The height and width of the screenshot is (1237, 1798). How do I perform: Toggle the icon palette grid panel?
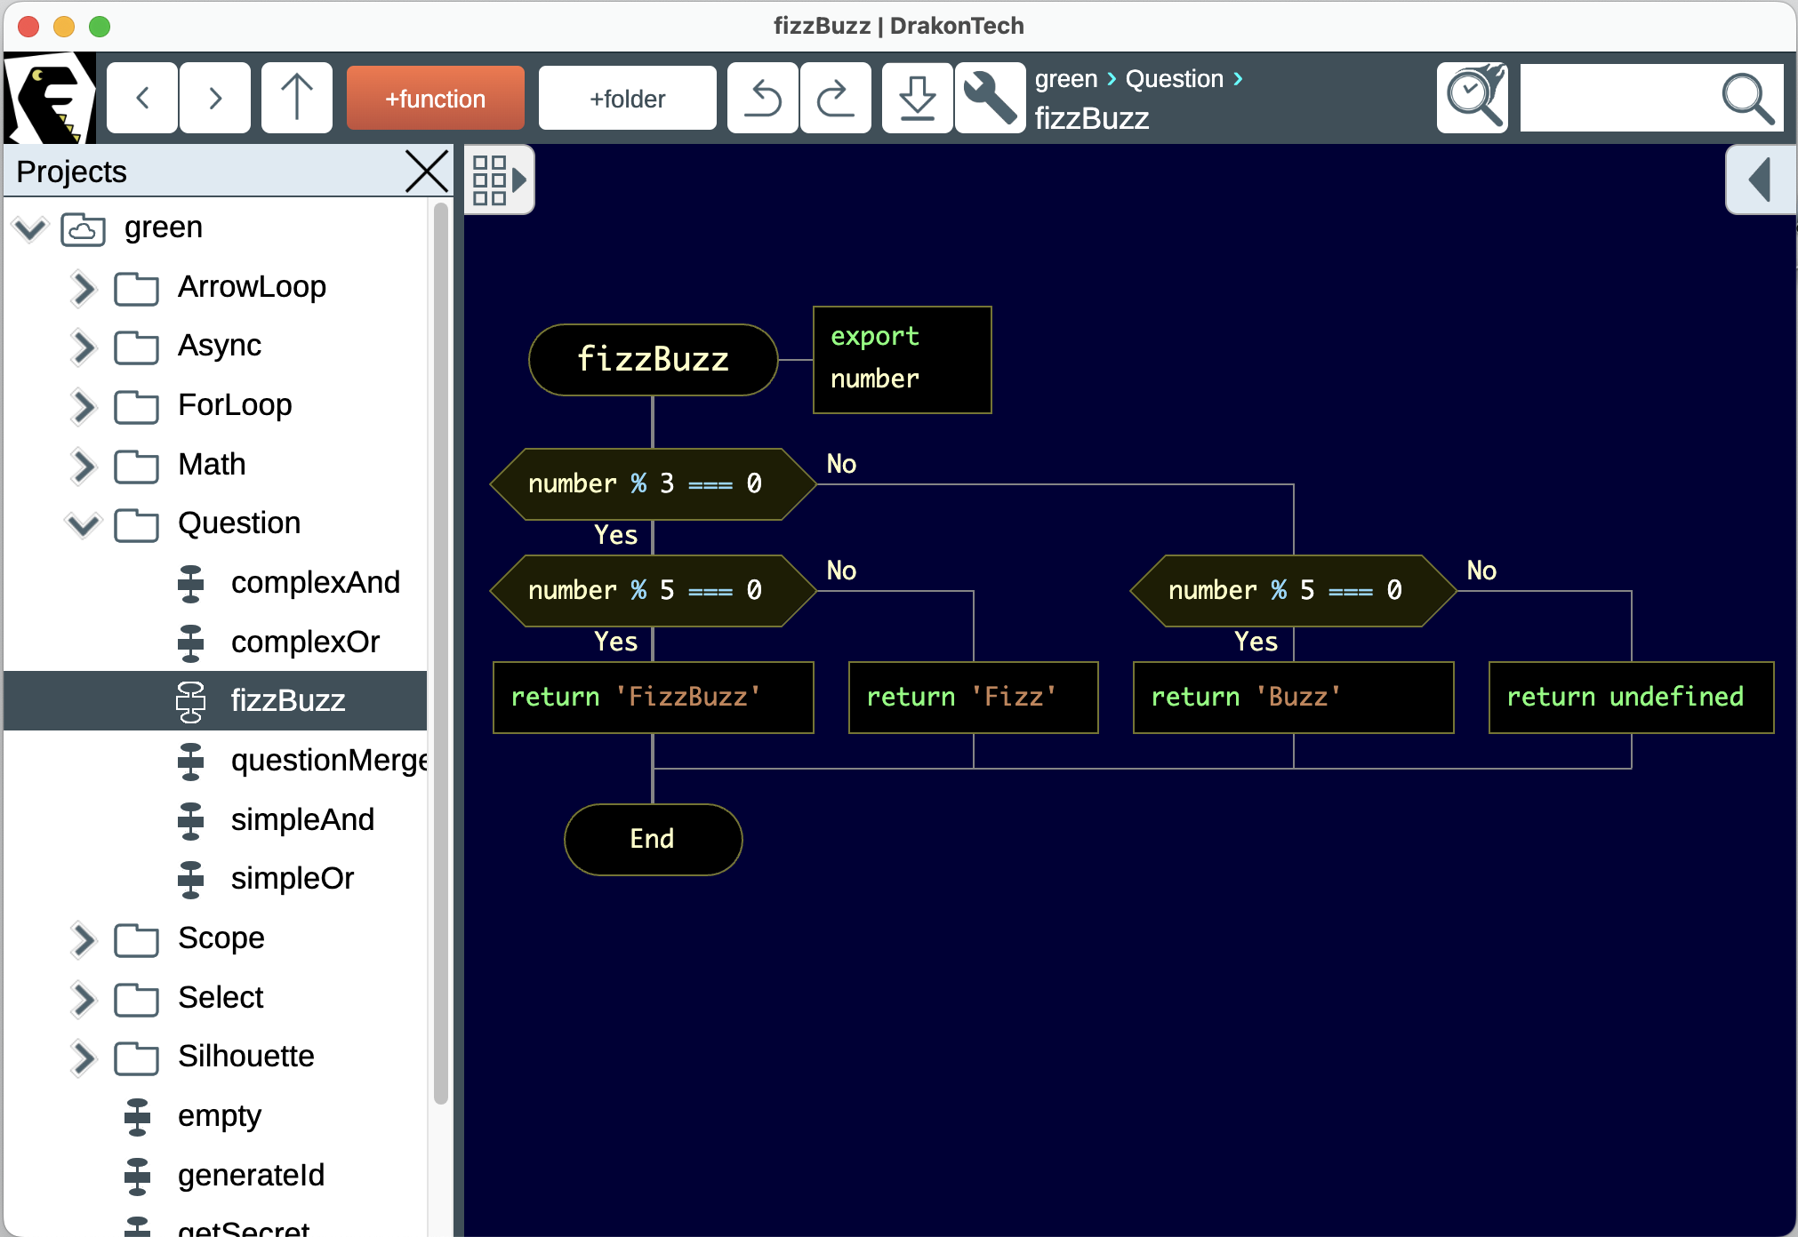click(499, 180)
